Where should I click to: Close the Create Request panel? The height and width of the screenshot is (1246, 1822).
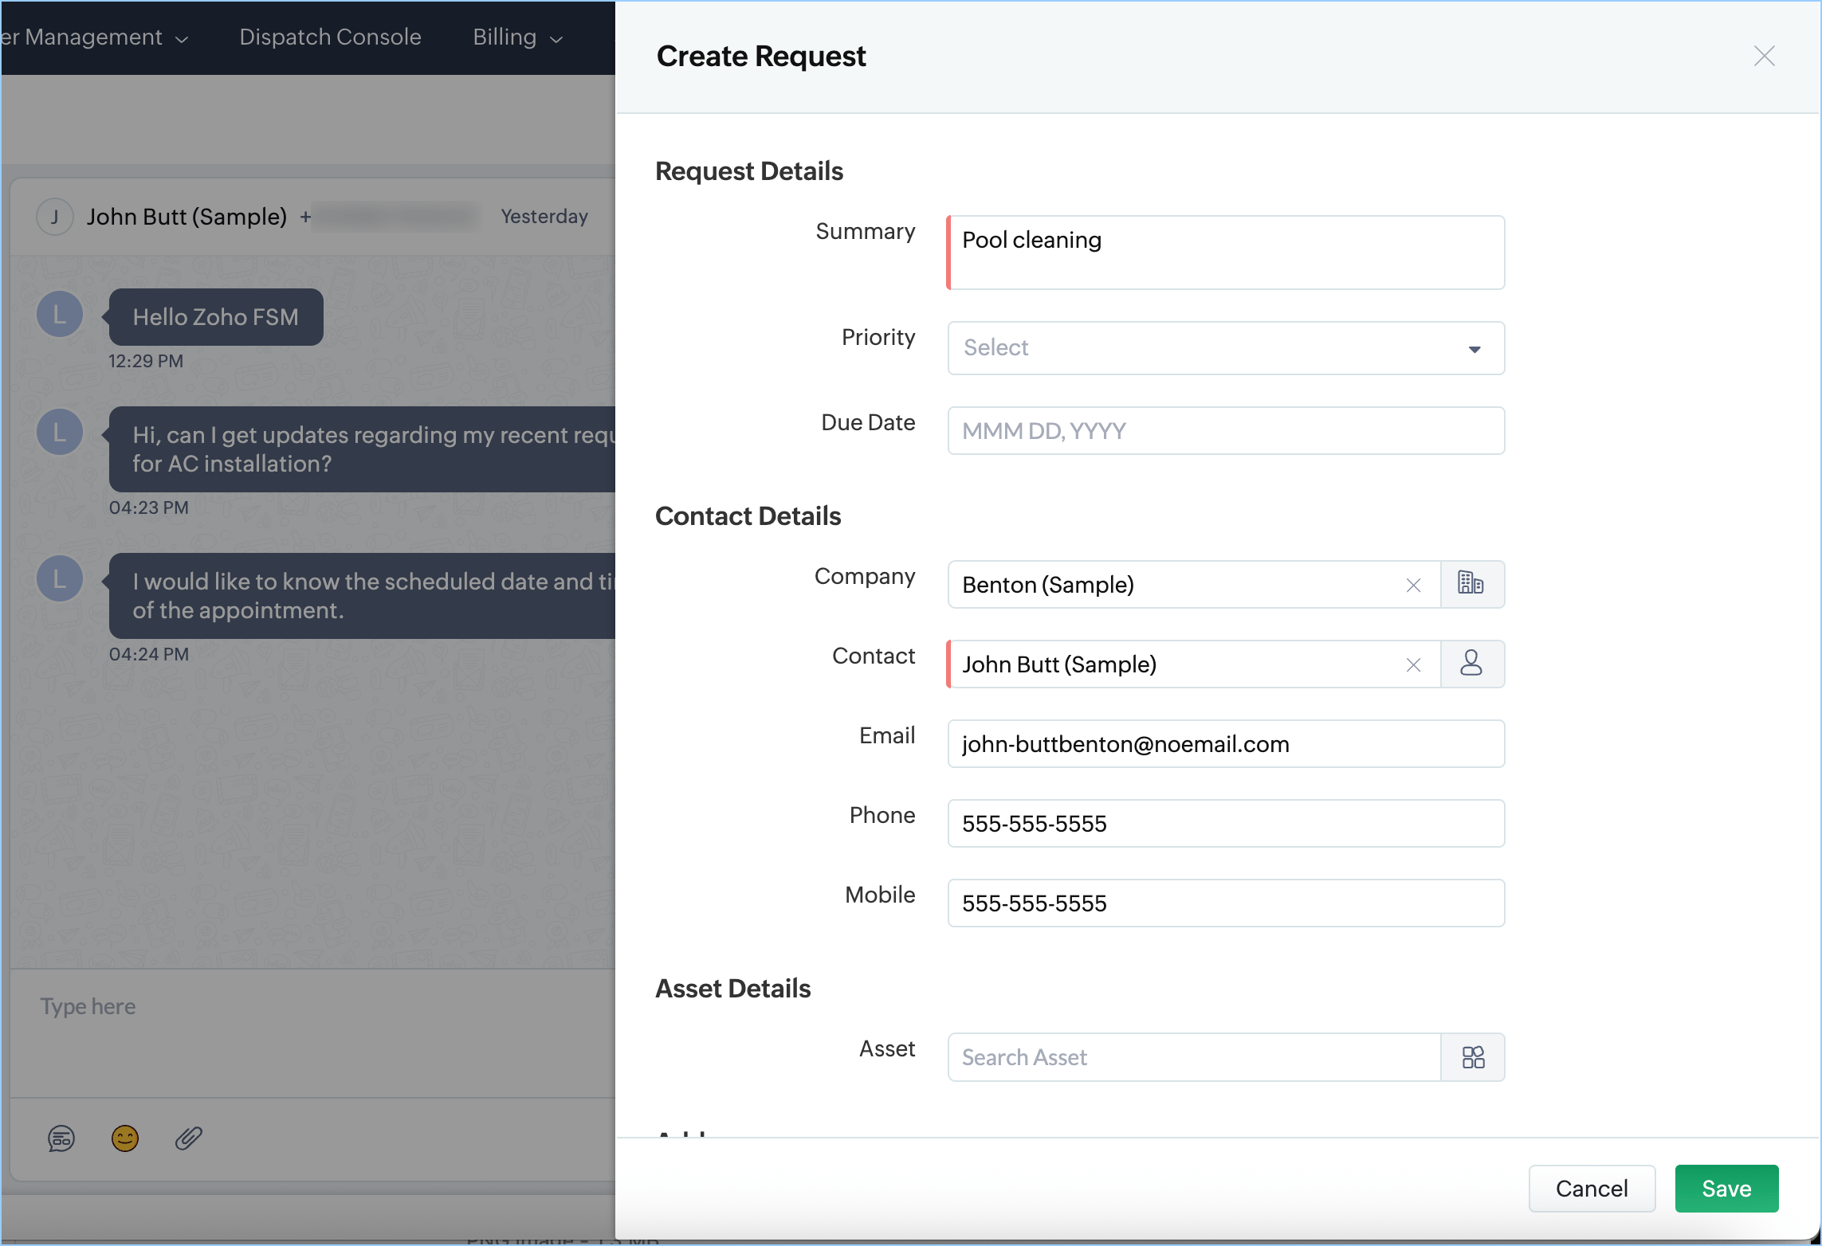point(1764,56)
